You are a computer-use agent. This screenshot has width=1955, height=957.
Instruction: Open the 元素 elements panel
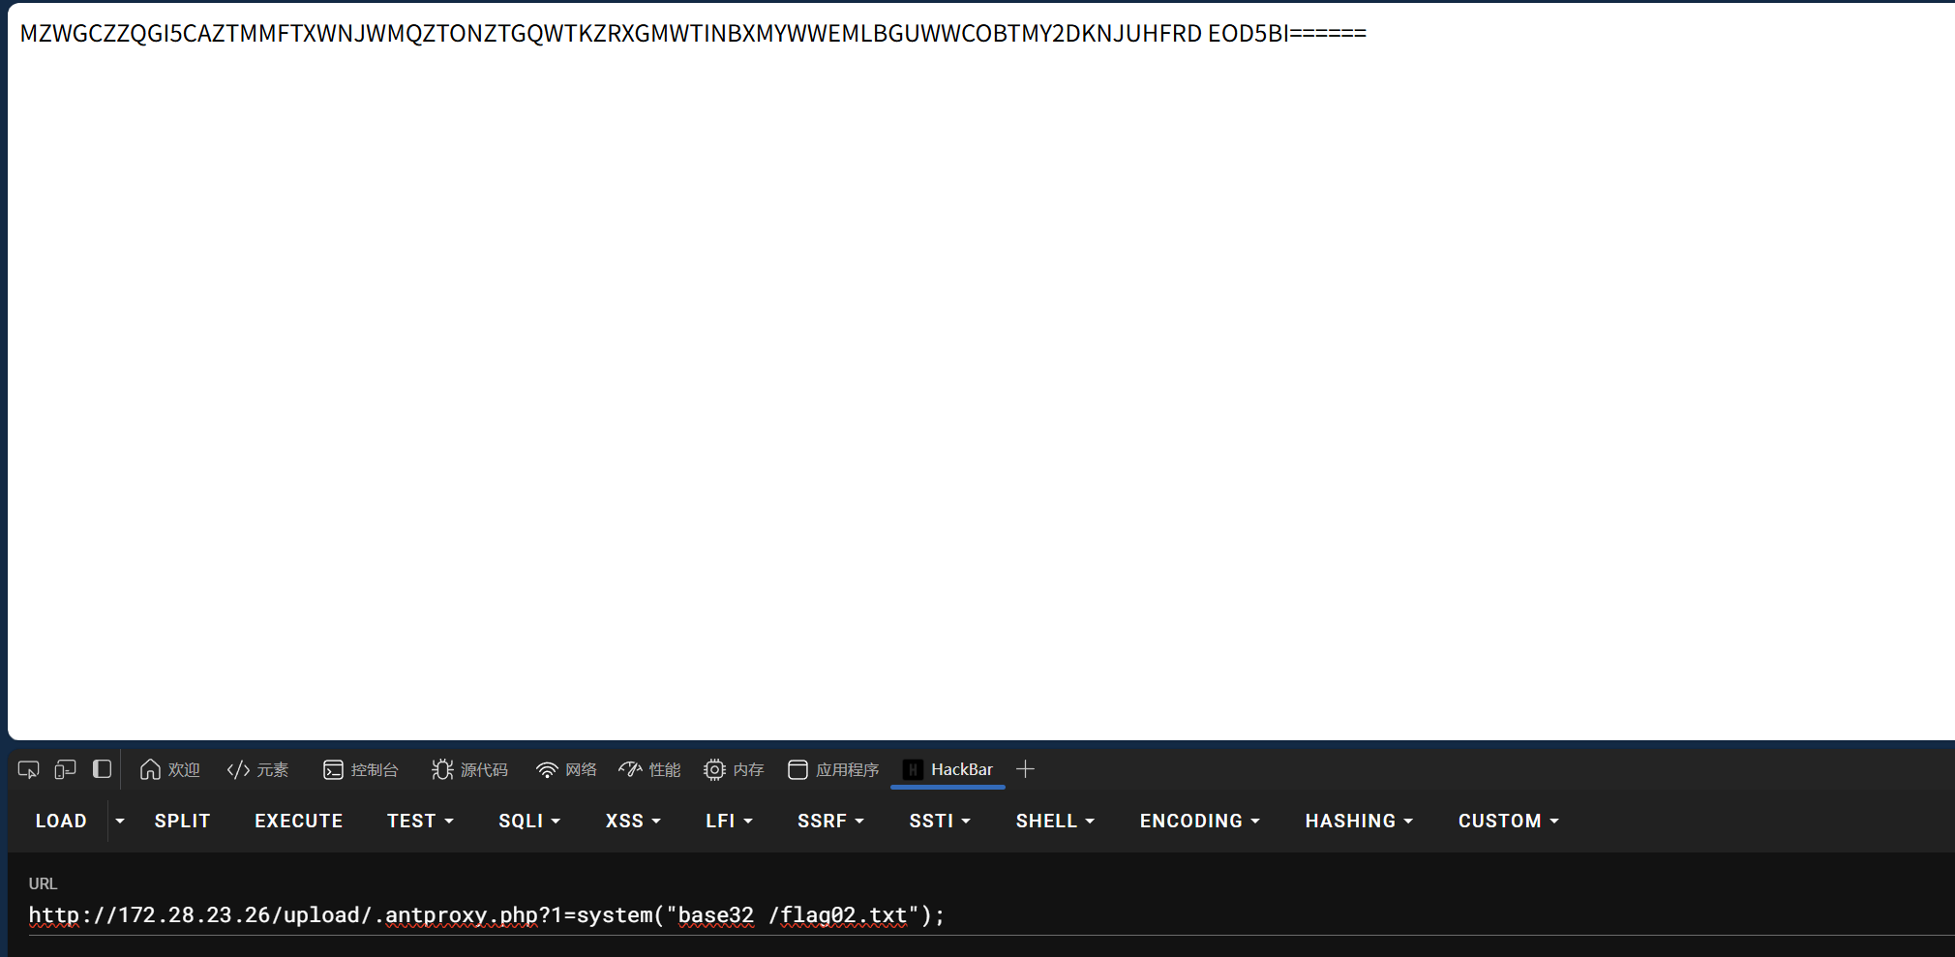pos(257,769)
